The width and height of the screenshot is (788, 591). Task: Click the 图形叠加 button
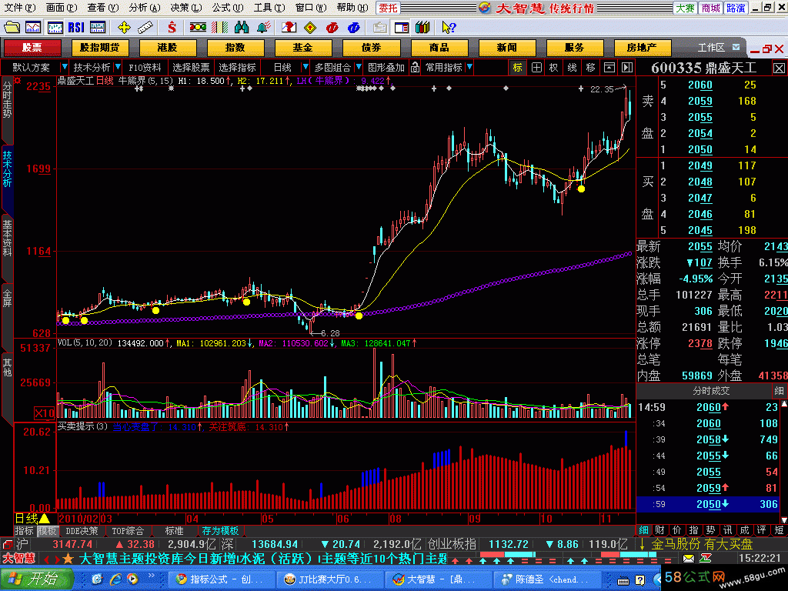click(386, 68)
